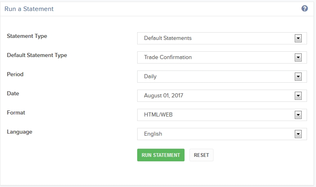Select the August 01, 2017 date field
This screenshot has height=187, width=316.
(222, 96)
